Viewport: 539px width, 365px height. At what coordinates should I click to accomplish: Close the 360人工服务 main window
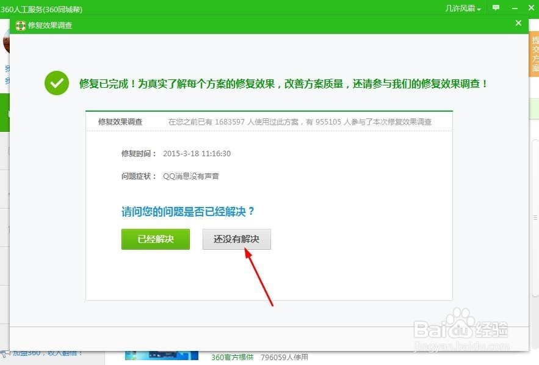coord(531,7)
